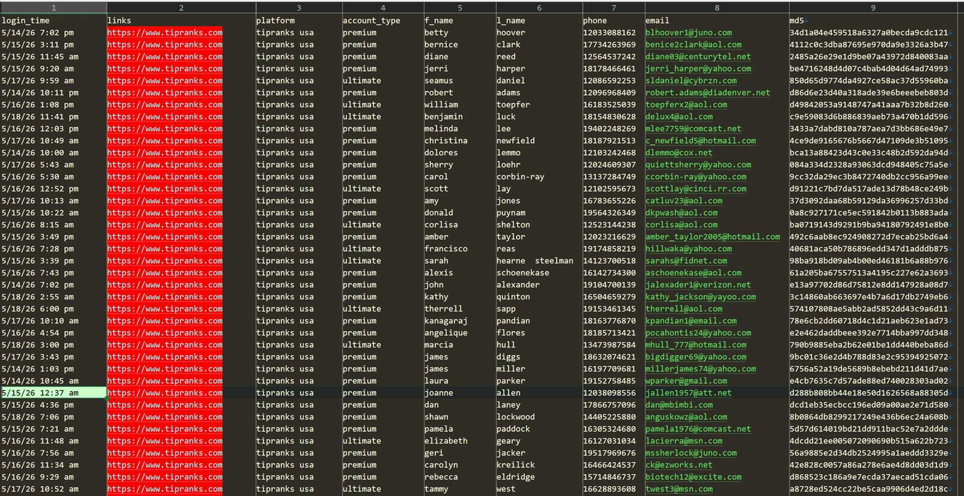This screenshot has height=496, width=964.
Task: Select column 4 by its number header
Action: [383, 8]
